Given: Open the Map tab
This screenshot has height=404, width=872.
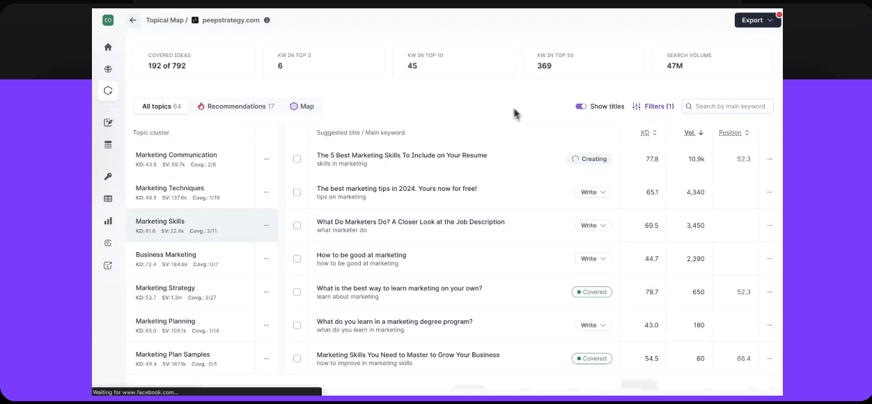Looking at the screenshot, I should click(302, 107).
